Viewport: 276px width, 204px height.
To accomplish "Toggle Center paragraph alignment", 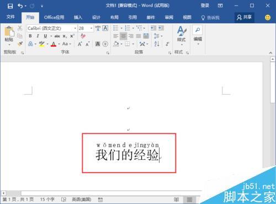I will (x=123, y=36).
